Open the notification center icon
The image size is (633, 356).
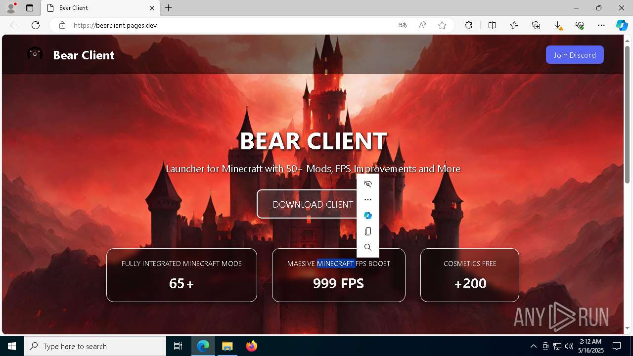tap(617, 346)
